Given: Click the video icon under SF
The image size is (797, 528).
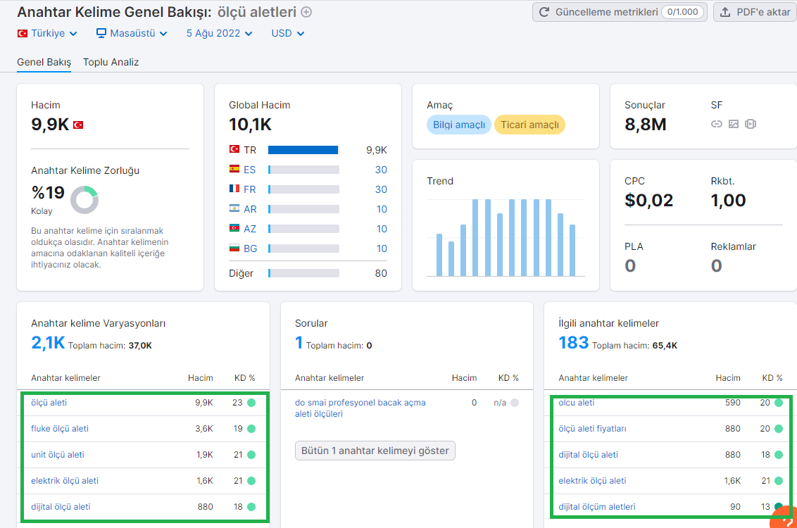Looking at the screenshot, I should coord(751,124).
